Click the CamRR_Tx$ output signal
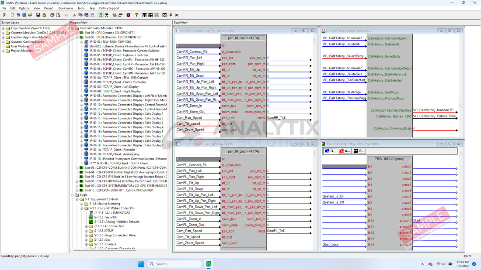This screenshot has width=481, height=270. 276,117
